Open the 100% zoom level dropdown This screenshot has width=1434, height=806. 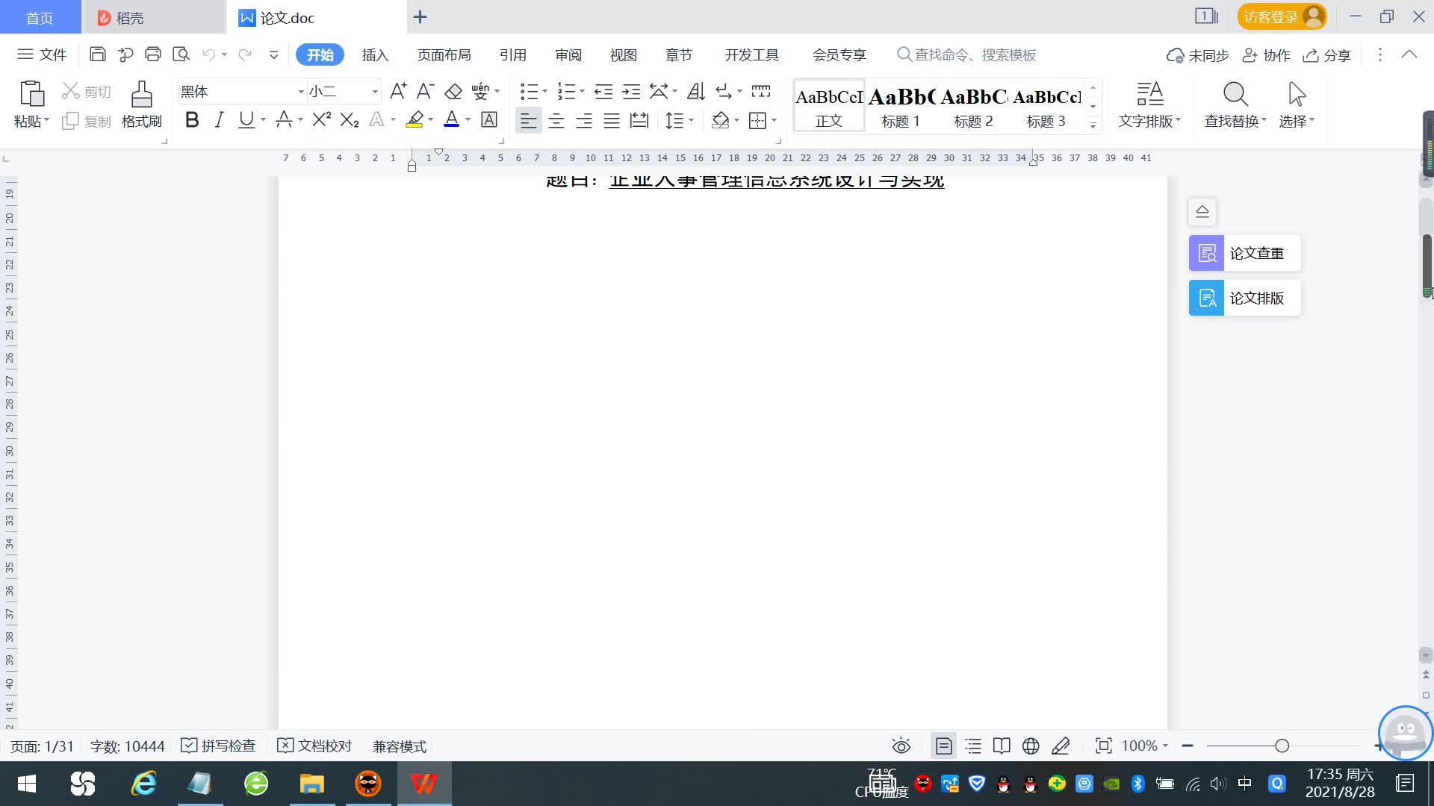1145,746
